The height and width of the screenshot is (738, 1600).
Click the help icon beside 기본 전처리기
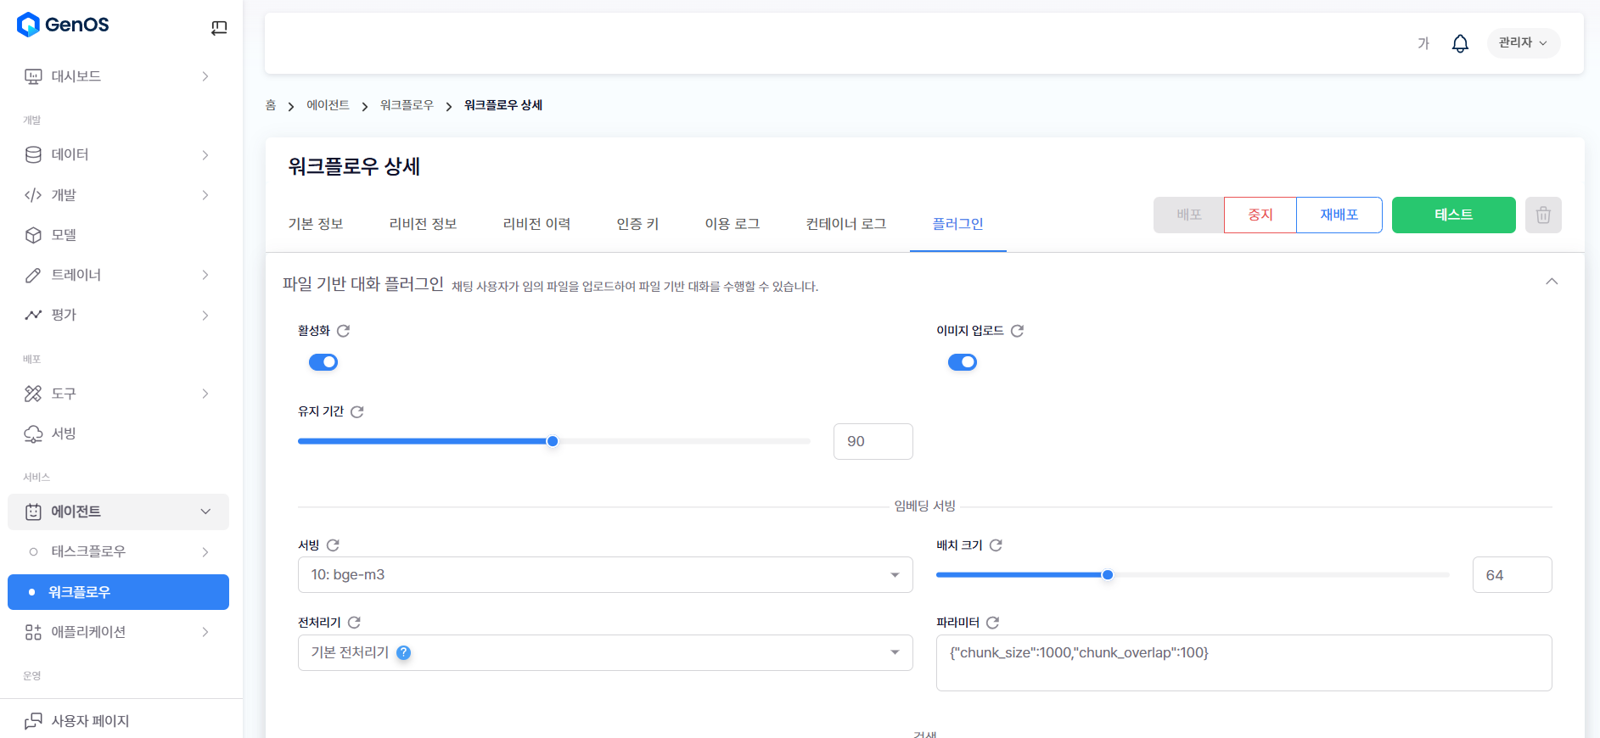click(404, 652)
